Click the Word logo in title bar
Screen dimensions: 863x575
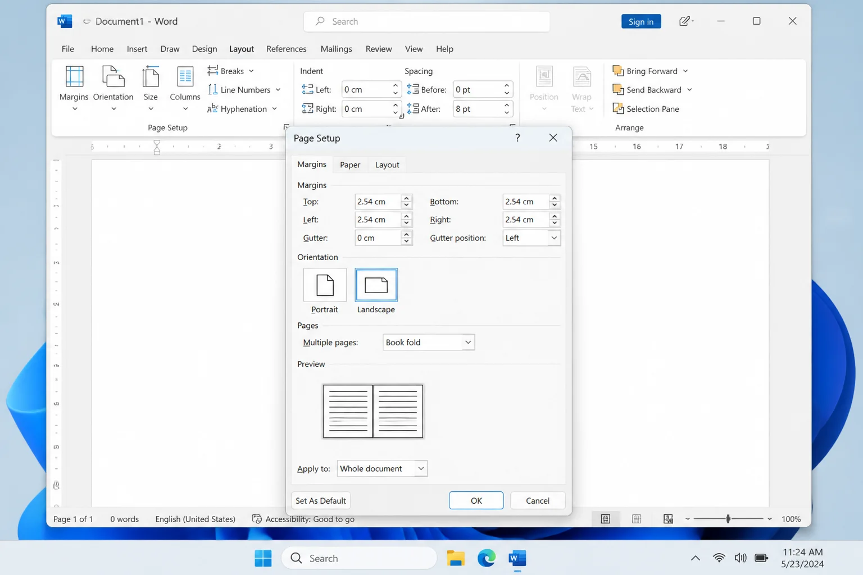(x=65, y=21)
